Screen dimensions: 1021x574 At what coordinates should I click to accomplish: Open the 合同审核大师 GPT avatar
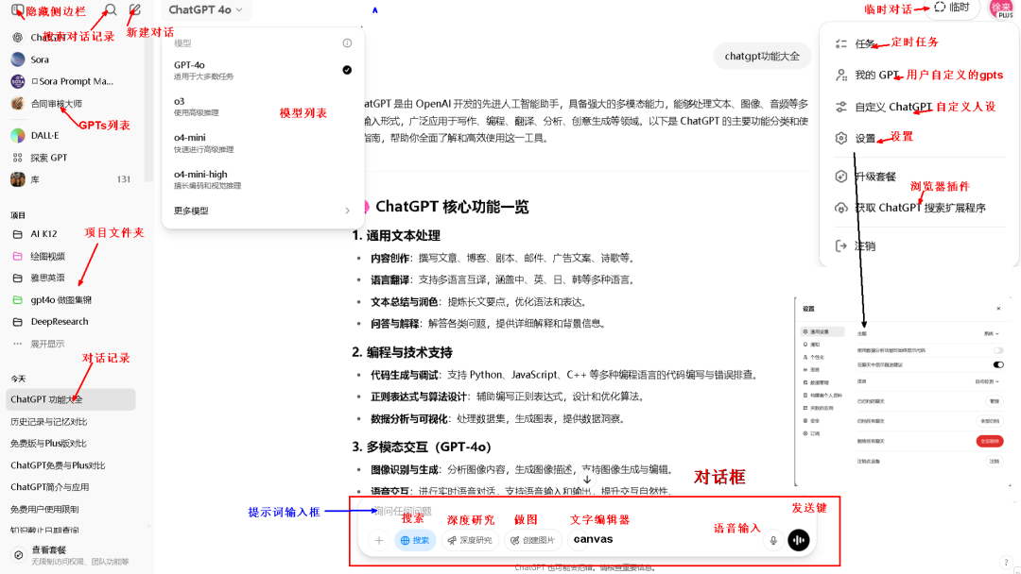[x=18, y=103]
